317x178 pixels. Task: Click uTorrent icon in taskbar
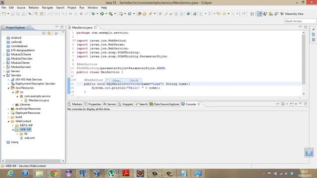click(x=111, y=174)
